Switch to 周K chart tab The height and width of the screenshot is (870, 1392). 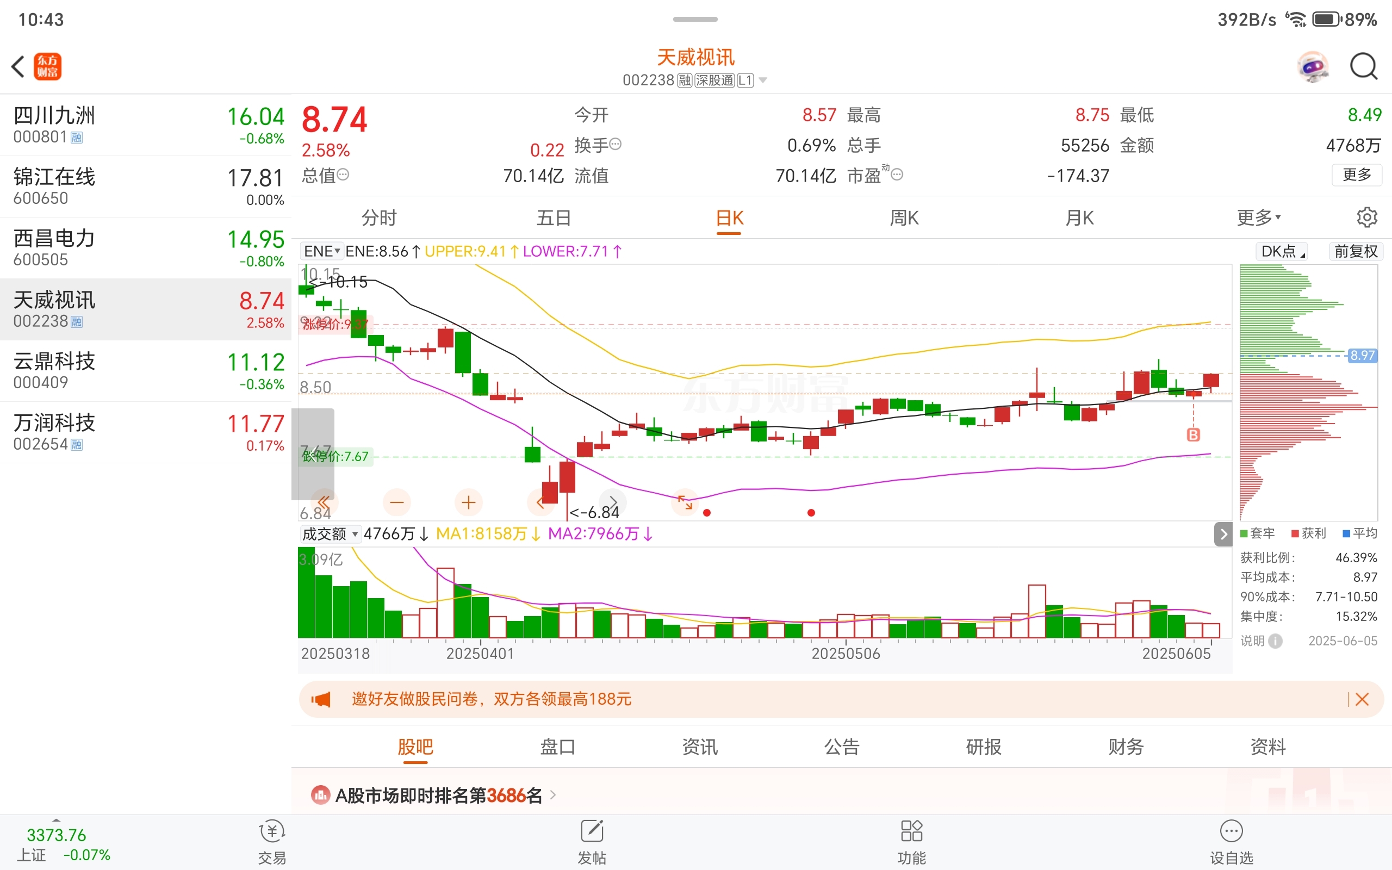coord(904,217)
